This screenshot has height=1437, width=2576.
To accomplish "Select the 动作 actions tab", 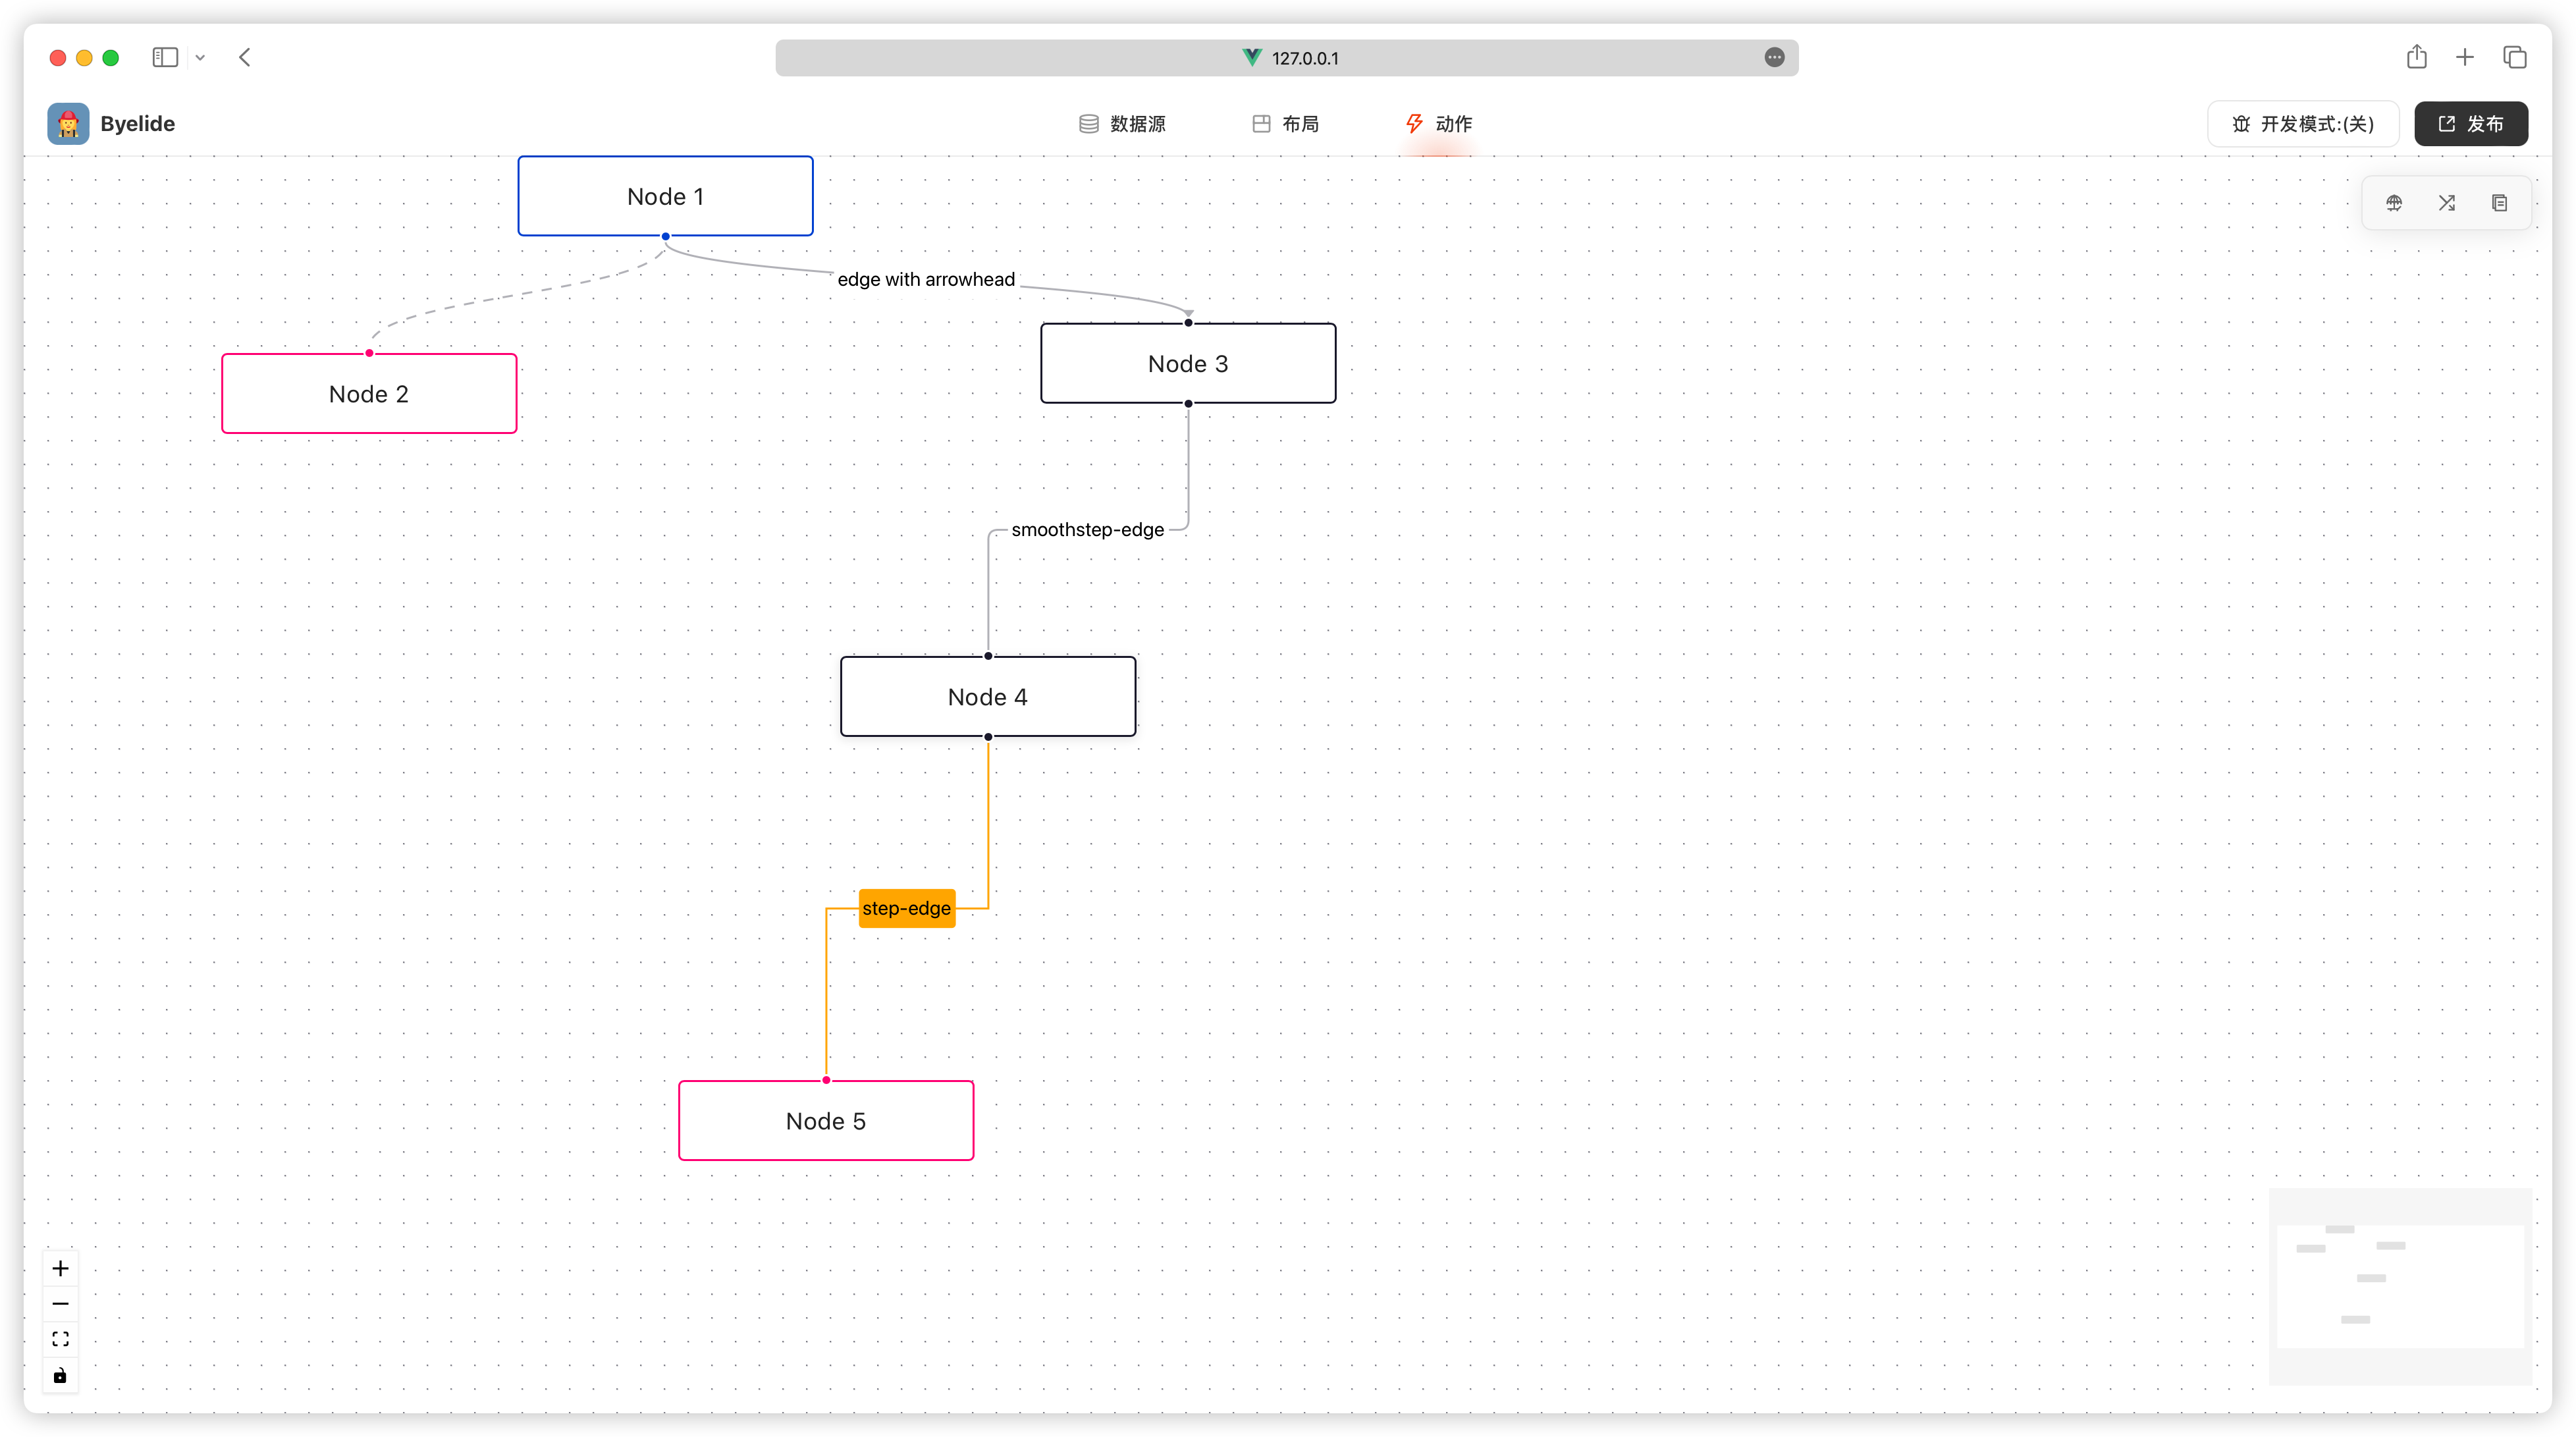I will tap(1438, 124).
